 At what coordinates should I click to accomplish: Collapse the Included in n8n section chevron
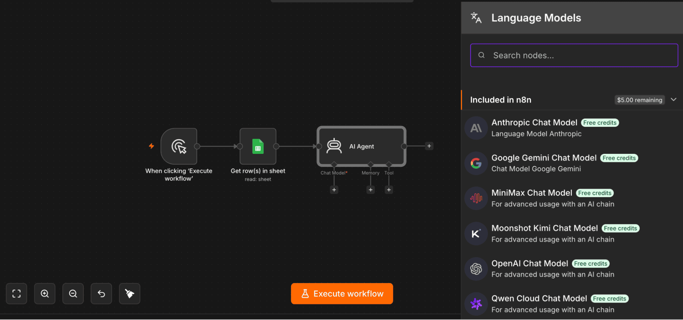click(673, 100)
